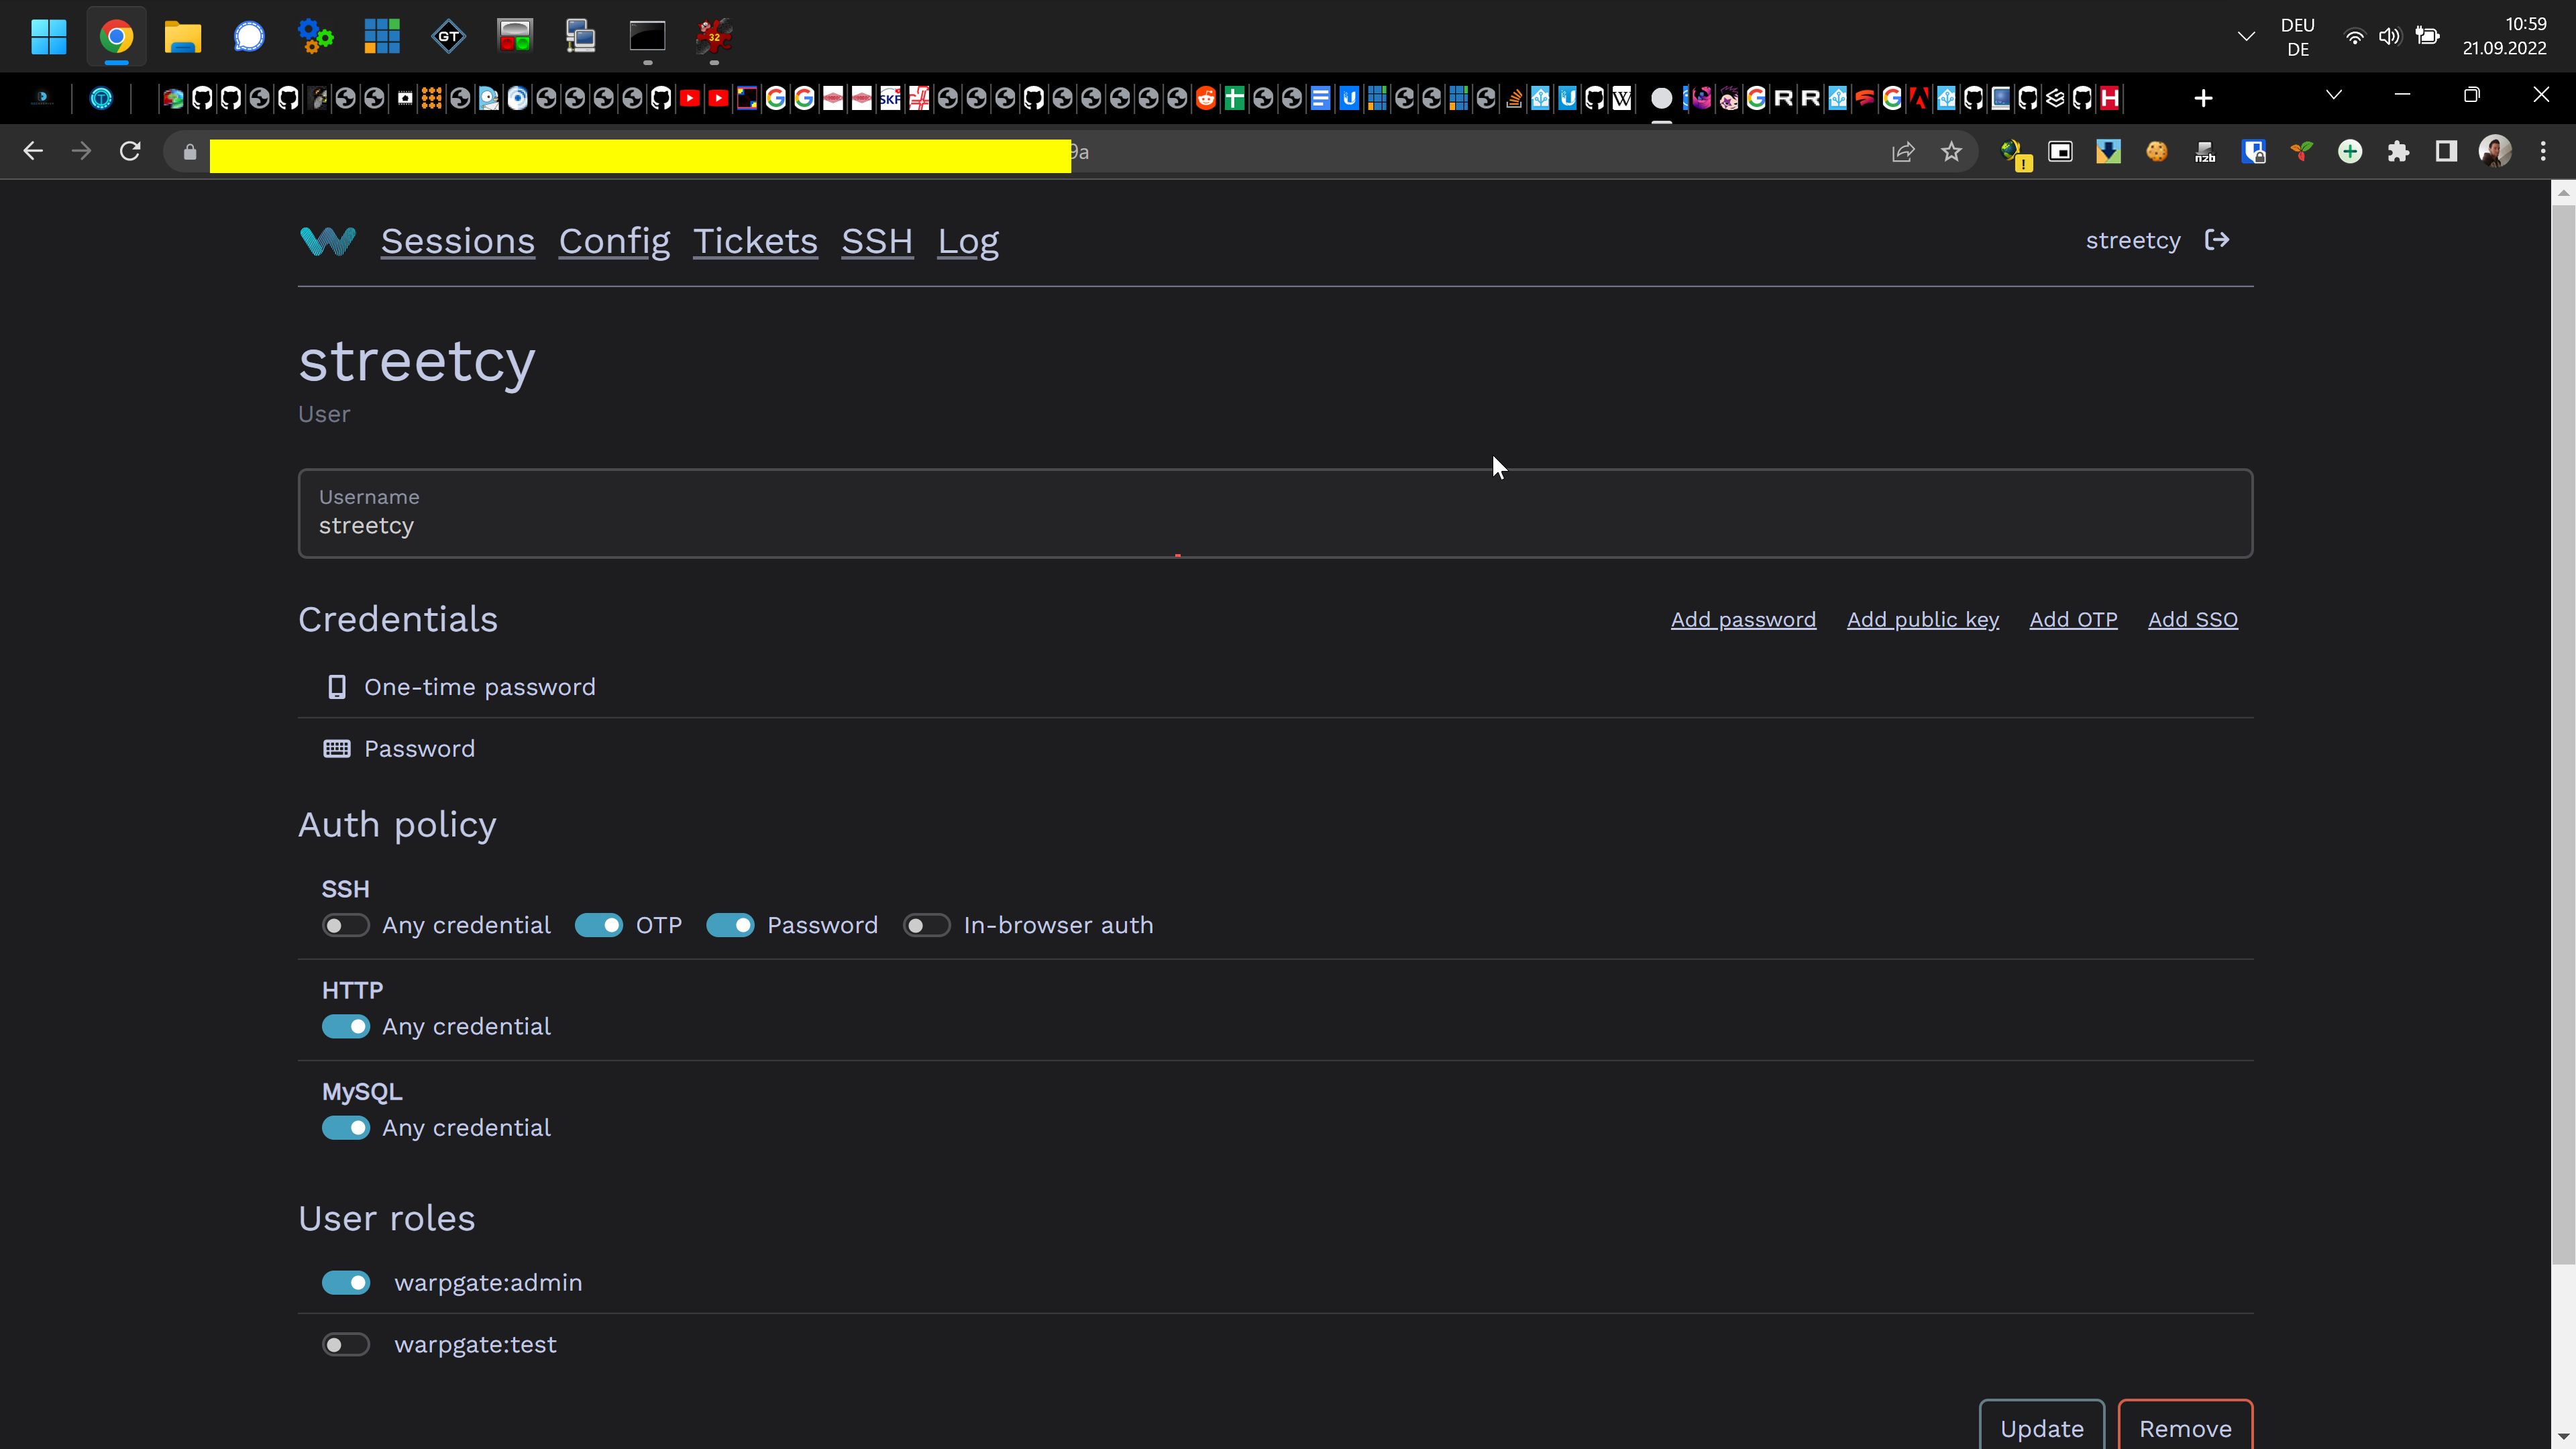
Task: Click the phone icon next to One-time password
Action: [x=337, y=687]
